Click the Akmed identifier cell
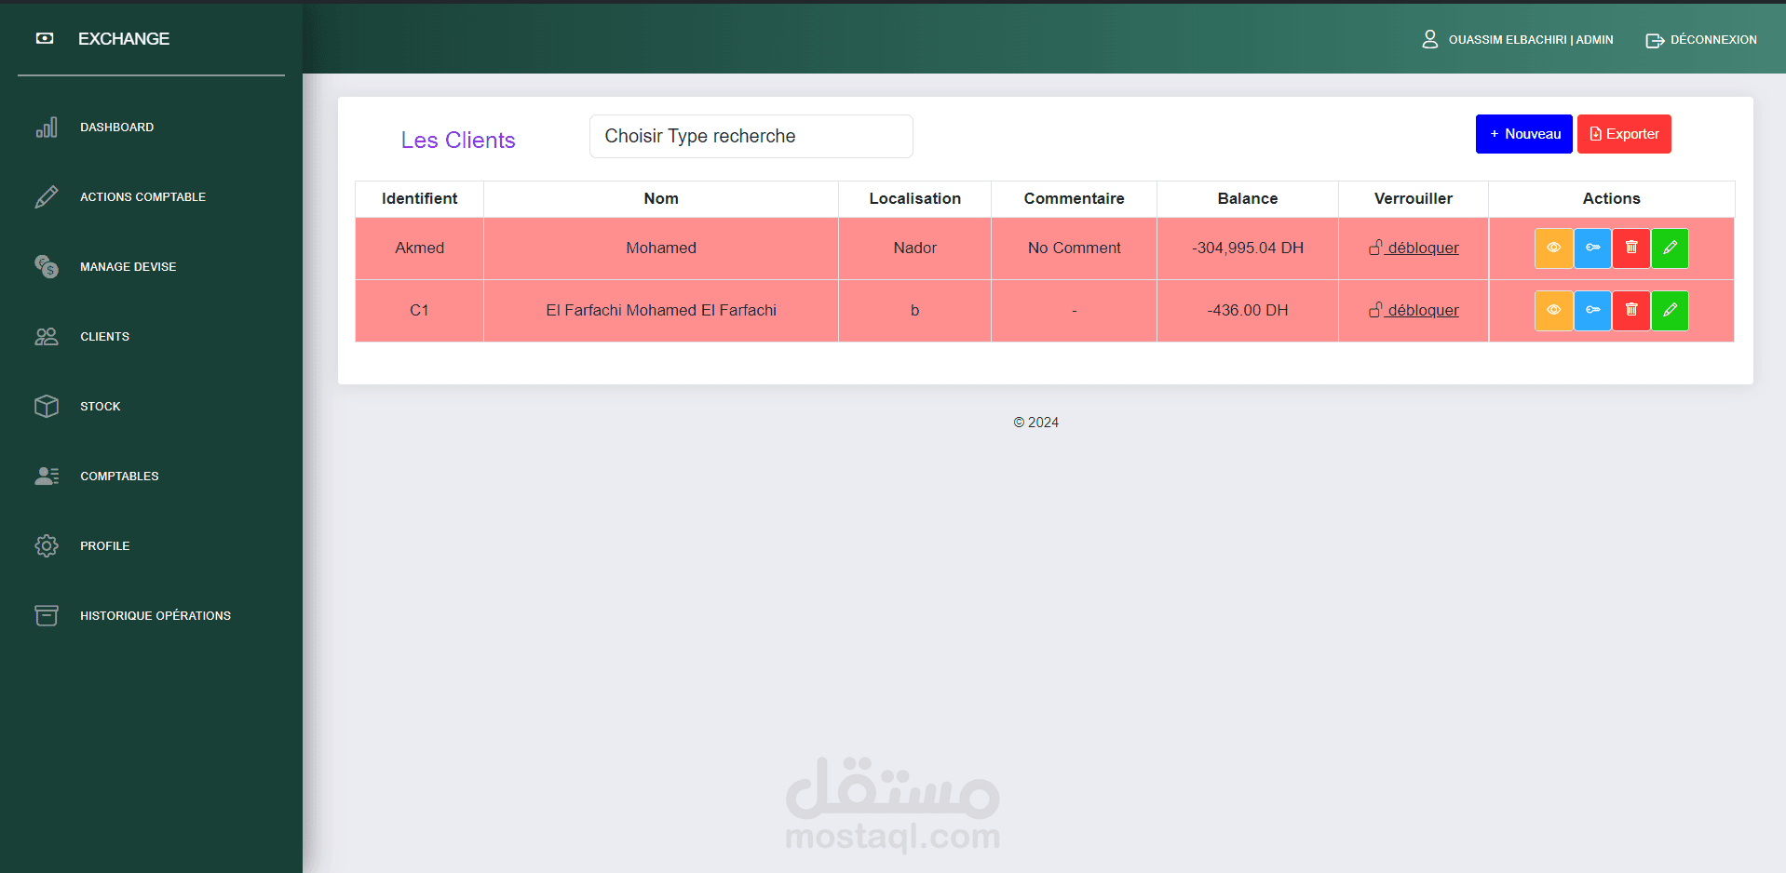The width and height of the screenshot is (1786, 873). point(419,248)
